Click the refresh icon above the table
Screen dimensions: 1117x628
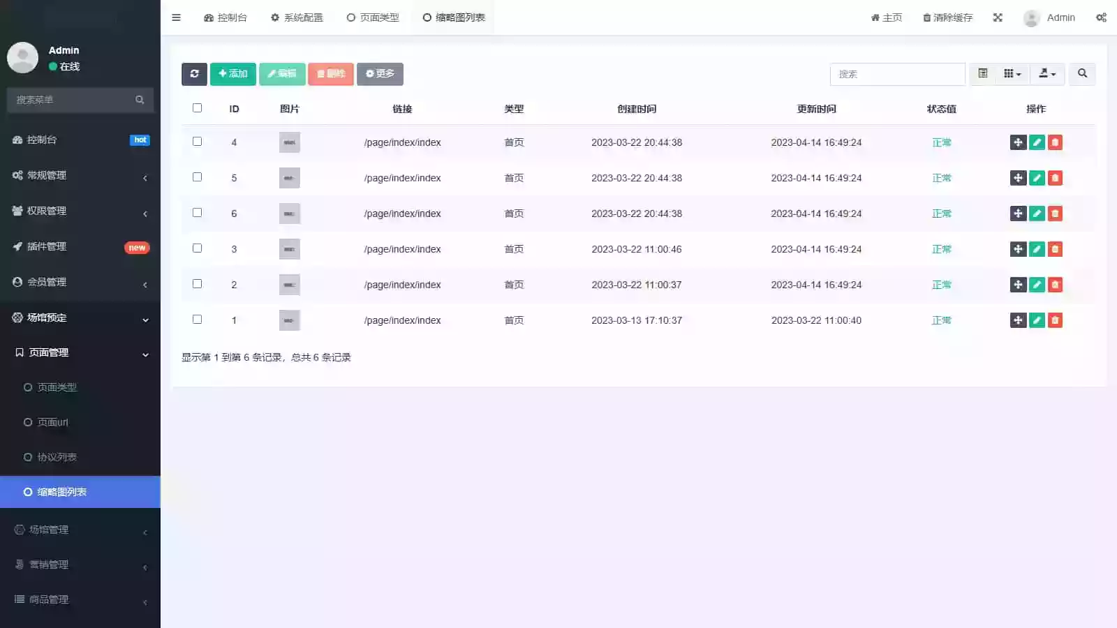point(194,74)
